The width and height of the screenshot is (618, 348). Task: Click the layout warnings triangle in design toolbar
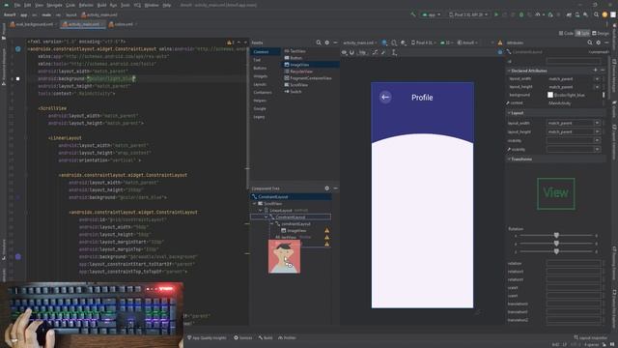[500, 43]
